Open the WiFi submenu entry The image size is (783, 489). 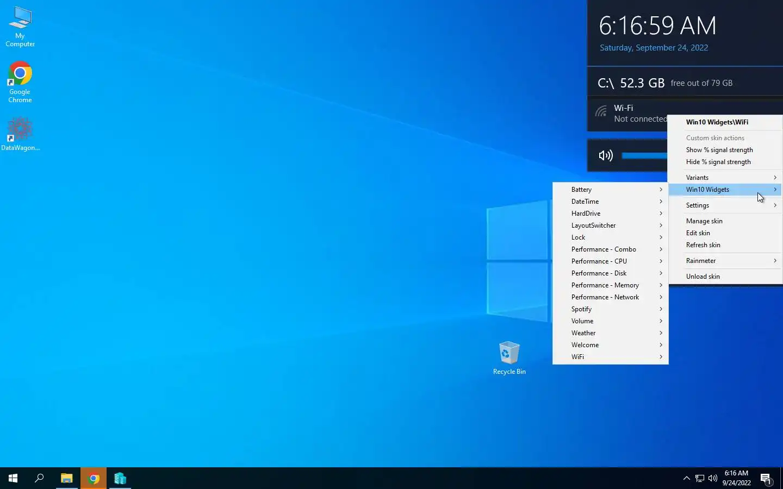click(x=610, y=357)
